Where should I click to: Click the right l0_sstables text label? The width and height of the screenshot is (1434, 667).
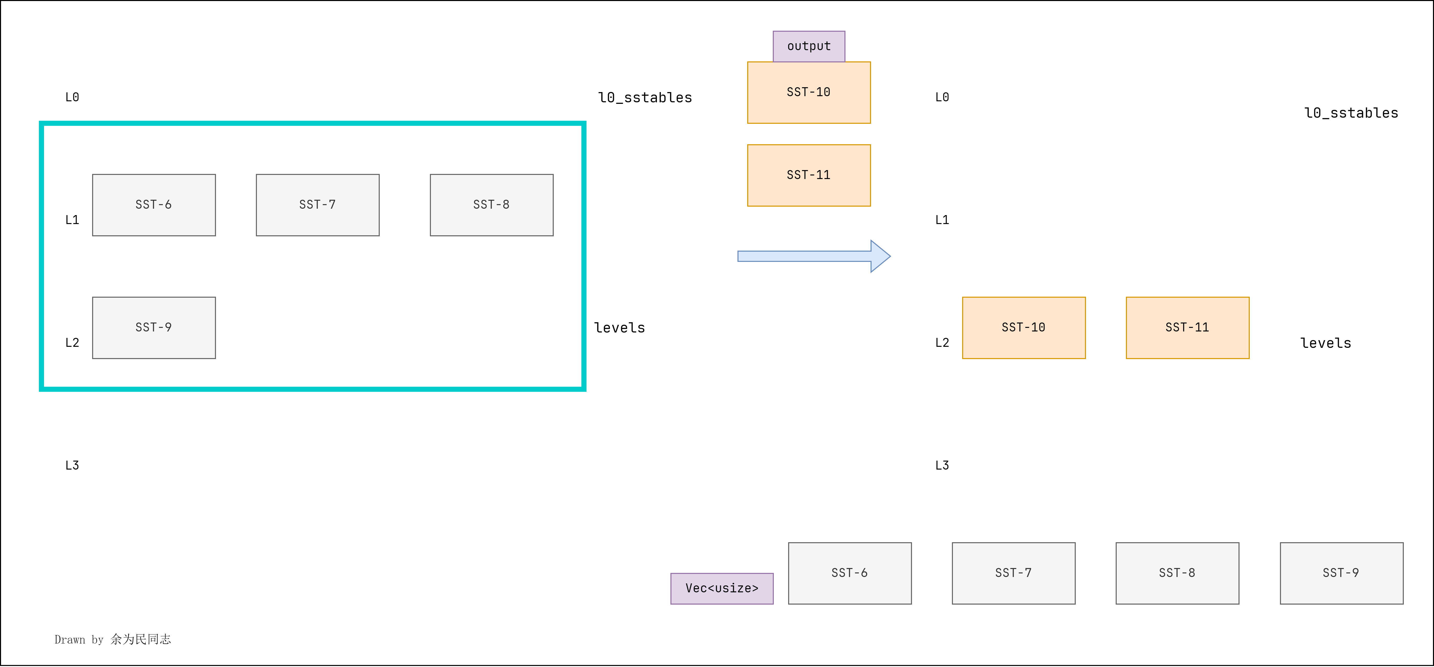coord(1351,113)
